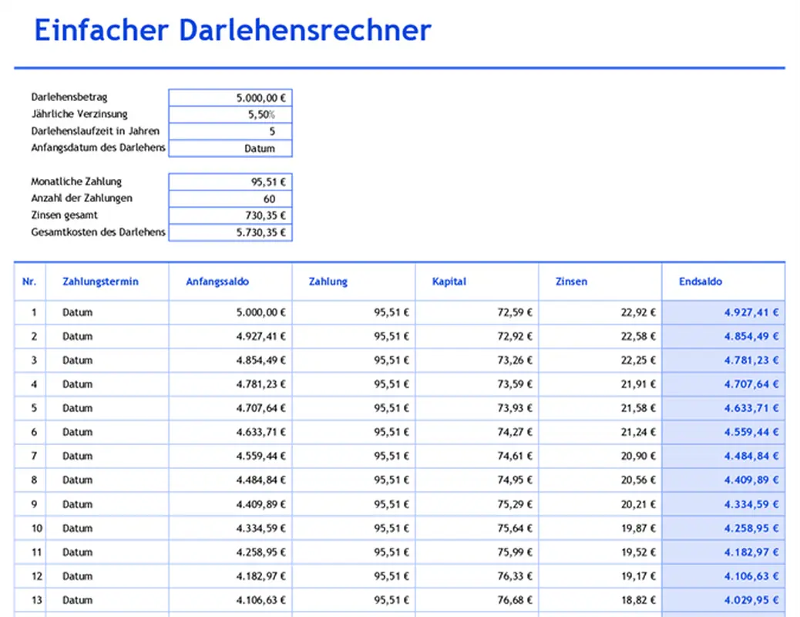Select Endsaldo cell 4.182,97 € in row 11
800x617 pixels.
[x=724, y=552]
